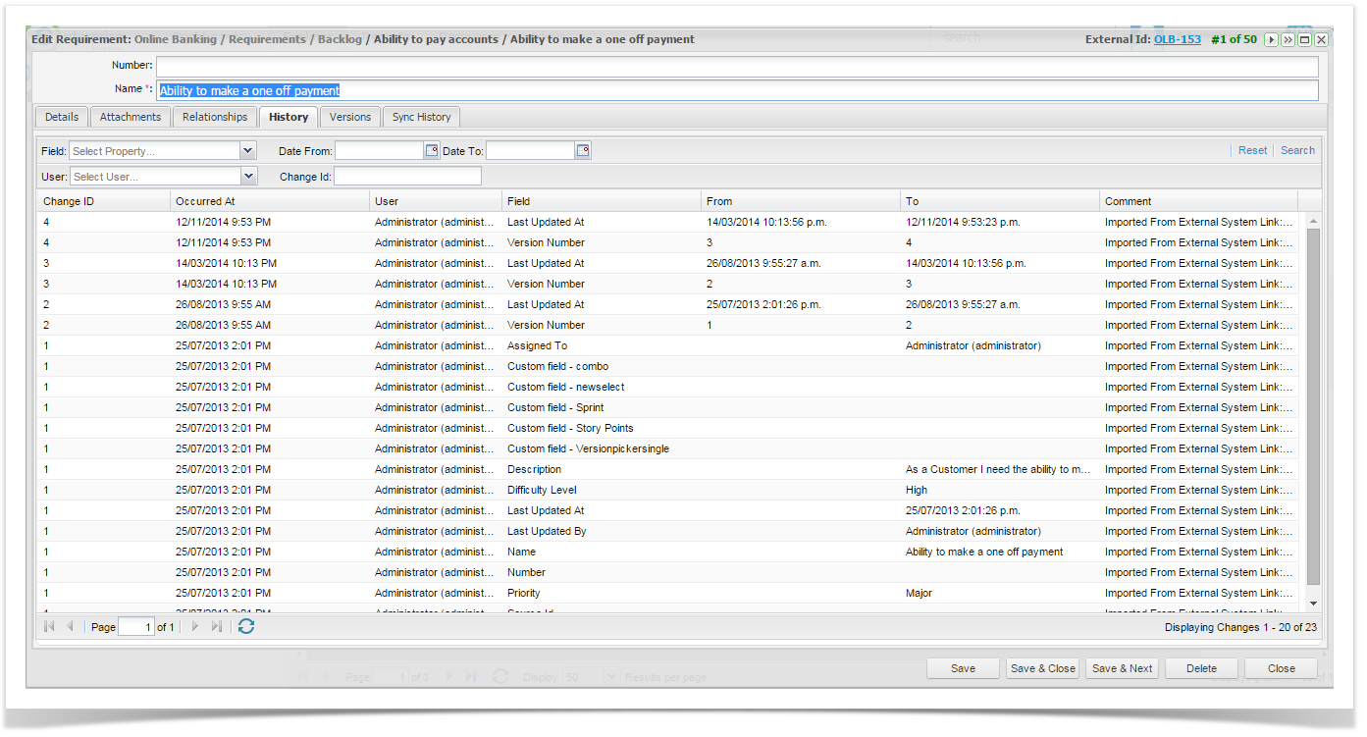The image size is (1367, 737).
Task: Go to next requirement arrow
Action: coord(1271,40)
